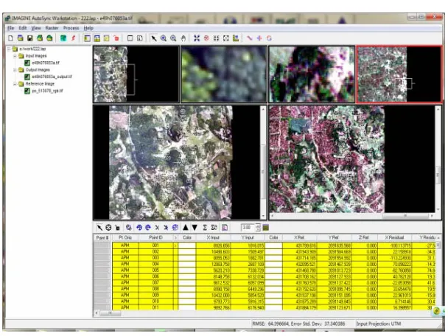Image resolution: width=448 pixels, height=336 pixels.
Task: Select the arrow pointer in GCP toolbar
Action: coord(99,228)
